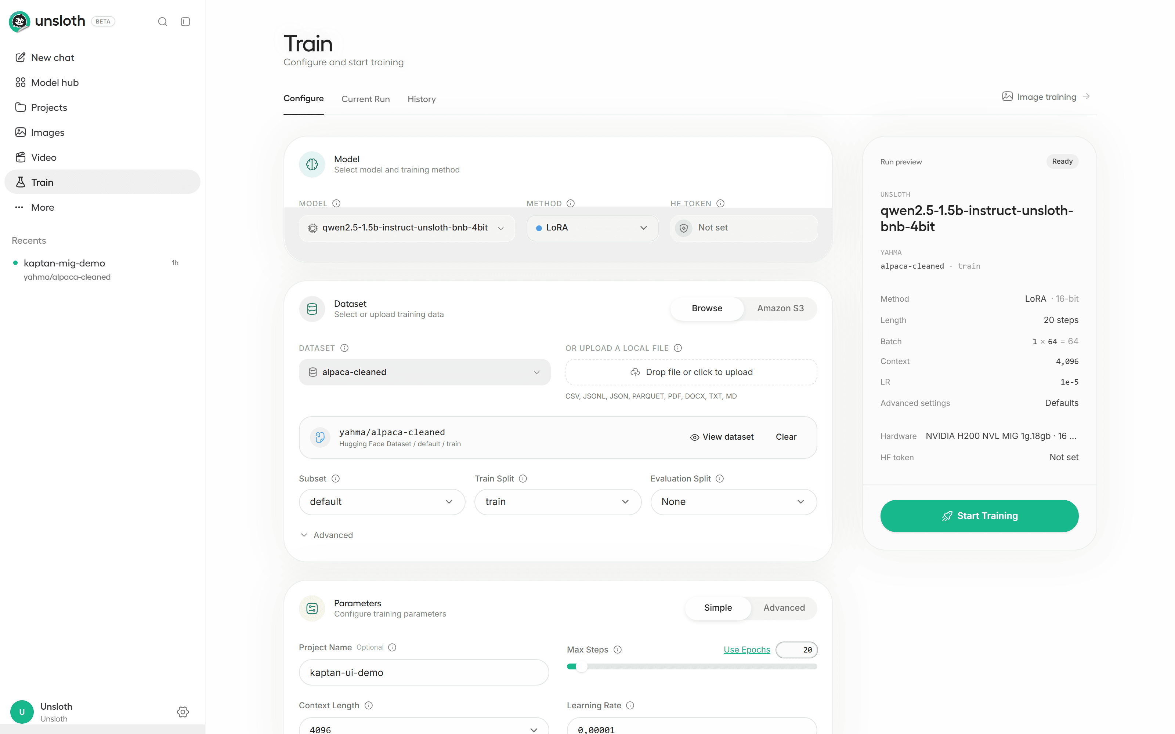Open New chat from sidebar
Viewport: 1175px width, 734px height.
pos(102,57)
